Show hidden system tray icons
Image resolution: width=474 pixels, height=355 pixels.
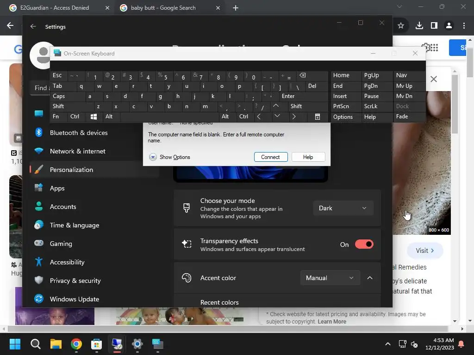coord(388,344)
